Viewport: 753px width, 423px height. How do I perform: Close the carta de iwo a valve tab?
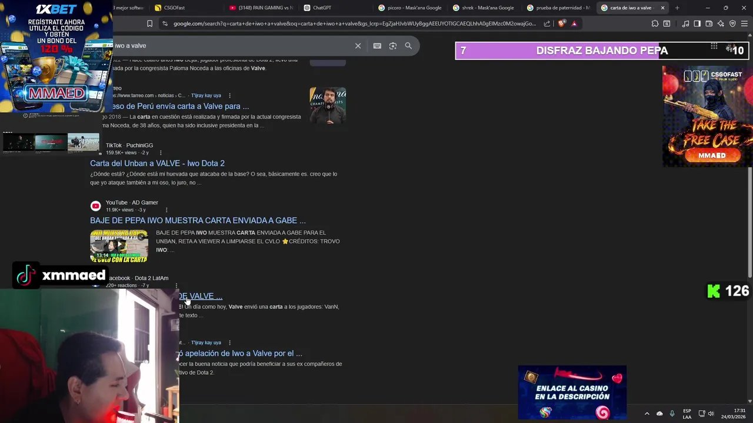(662, 8)
